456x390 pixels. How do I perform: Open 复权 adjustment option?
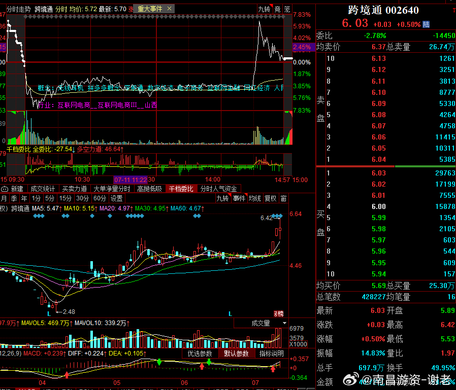coord(270,198)
